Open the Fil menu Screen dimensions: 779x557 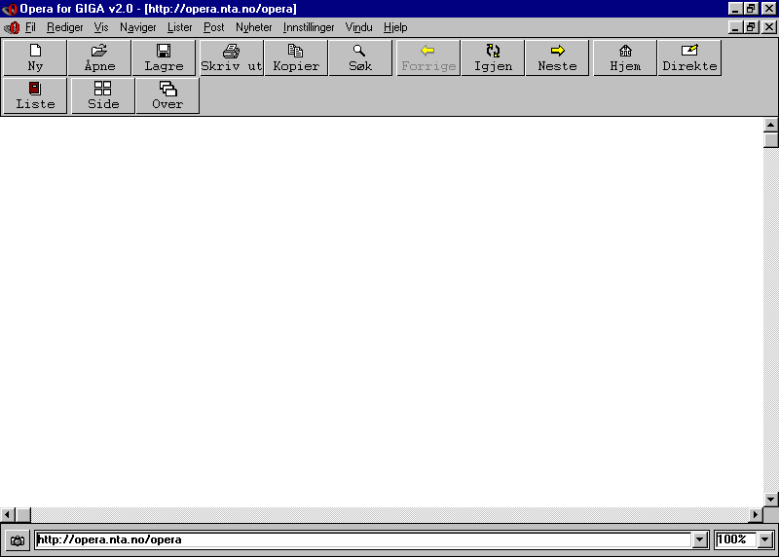[x=30, y=27]
